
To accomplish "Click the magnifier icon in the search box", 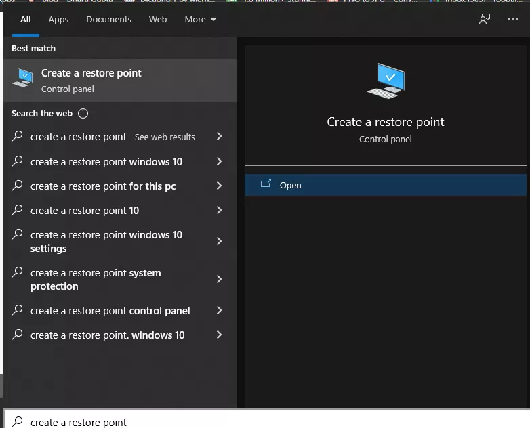I will tap(18, 421).
